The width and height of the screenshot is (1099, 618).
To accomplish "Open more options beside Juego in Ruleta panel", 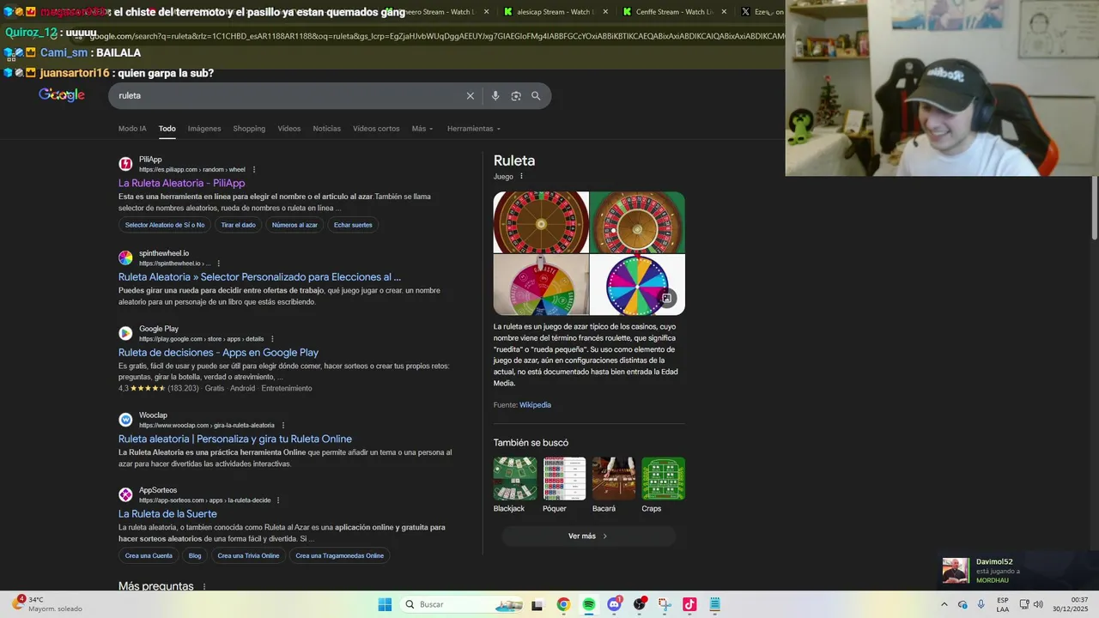I will point(521,176).
